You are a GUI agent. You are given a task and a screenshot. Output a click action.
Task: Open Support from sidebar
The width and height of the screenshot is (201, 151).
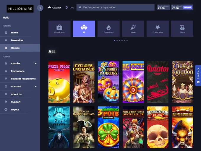pos(16,102)
